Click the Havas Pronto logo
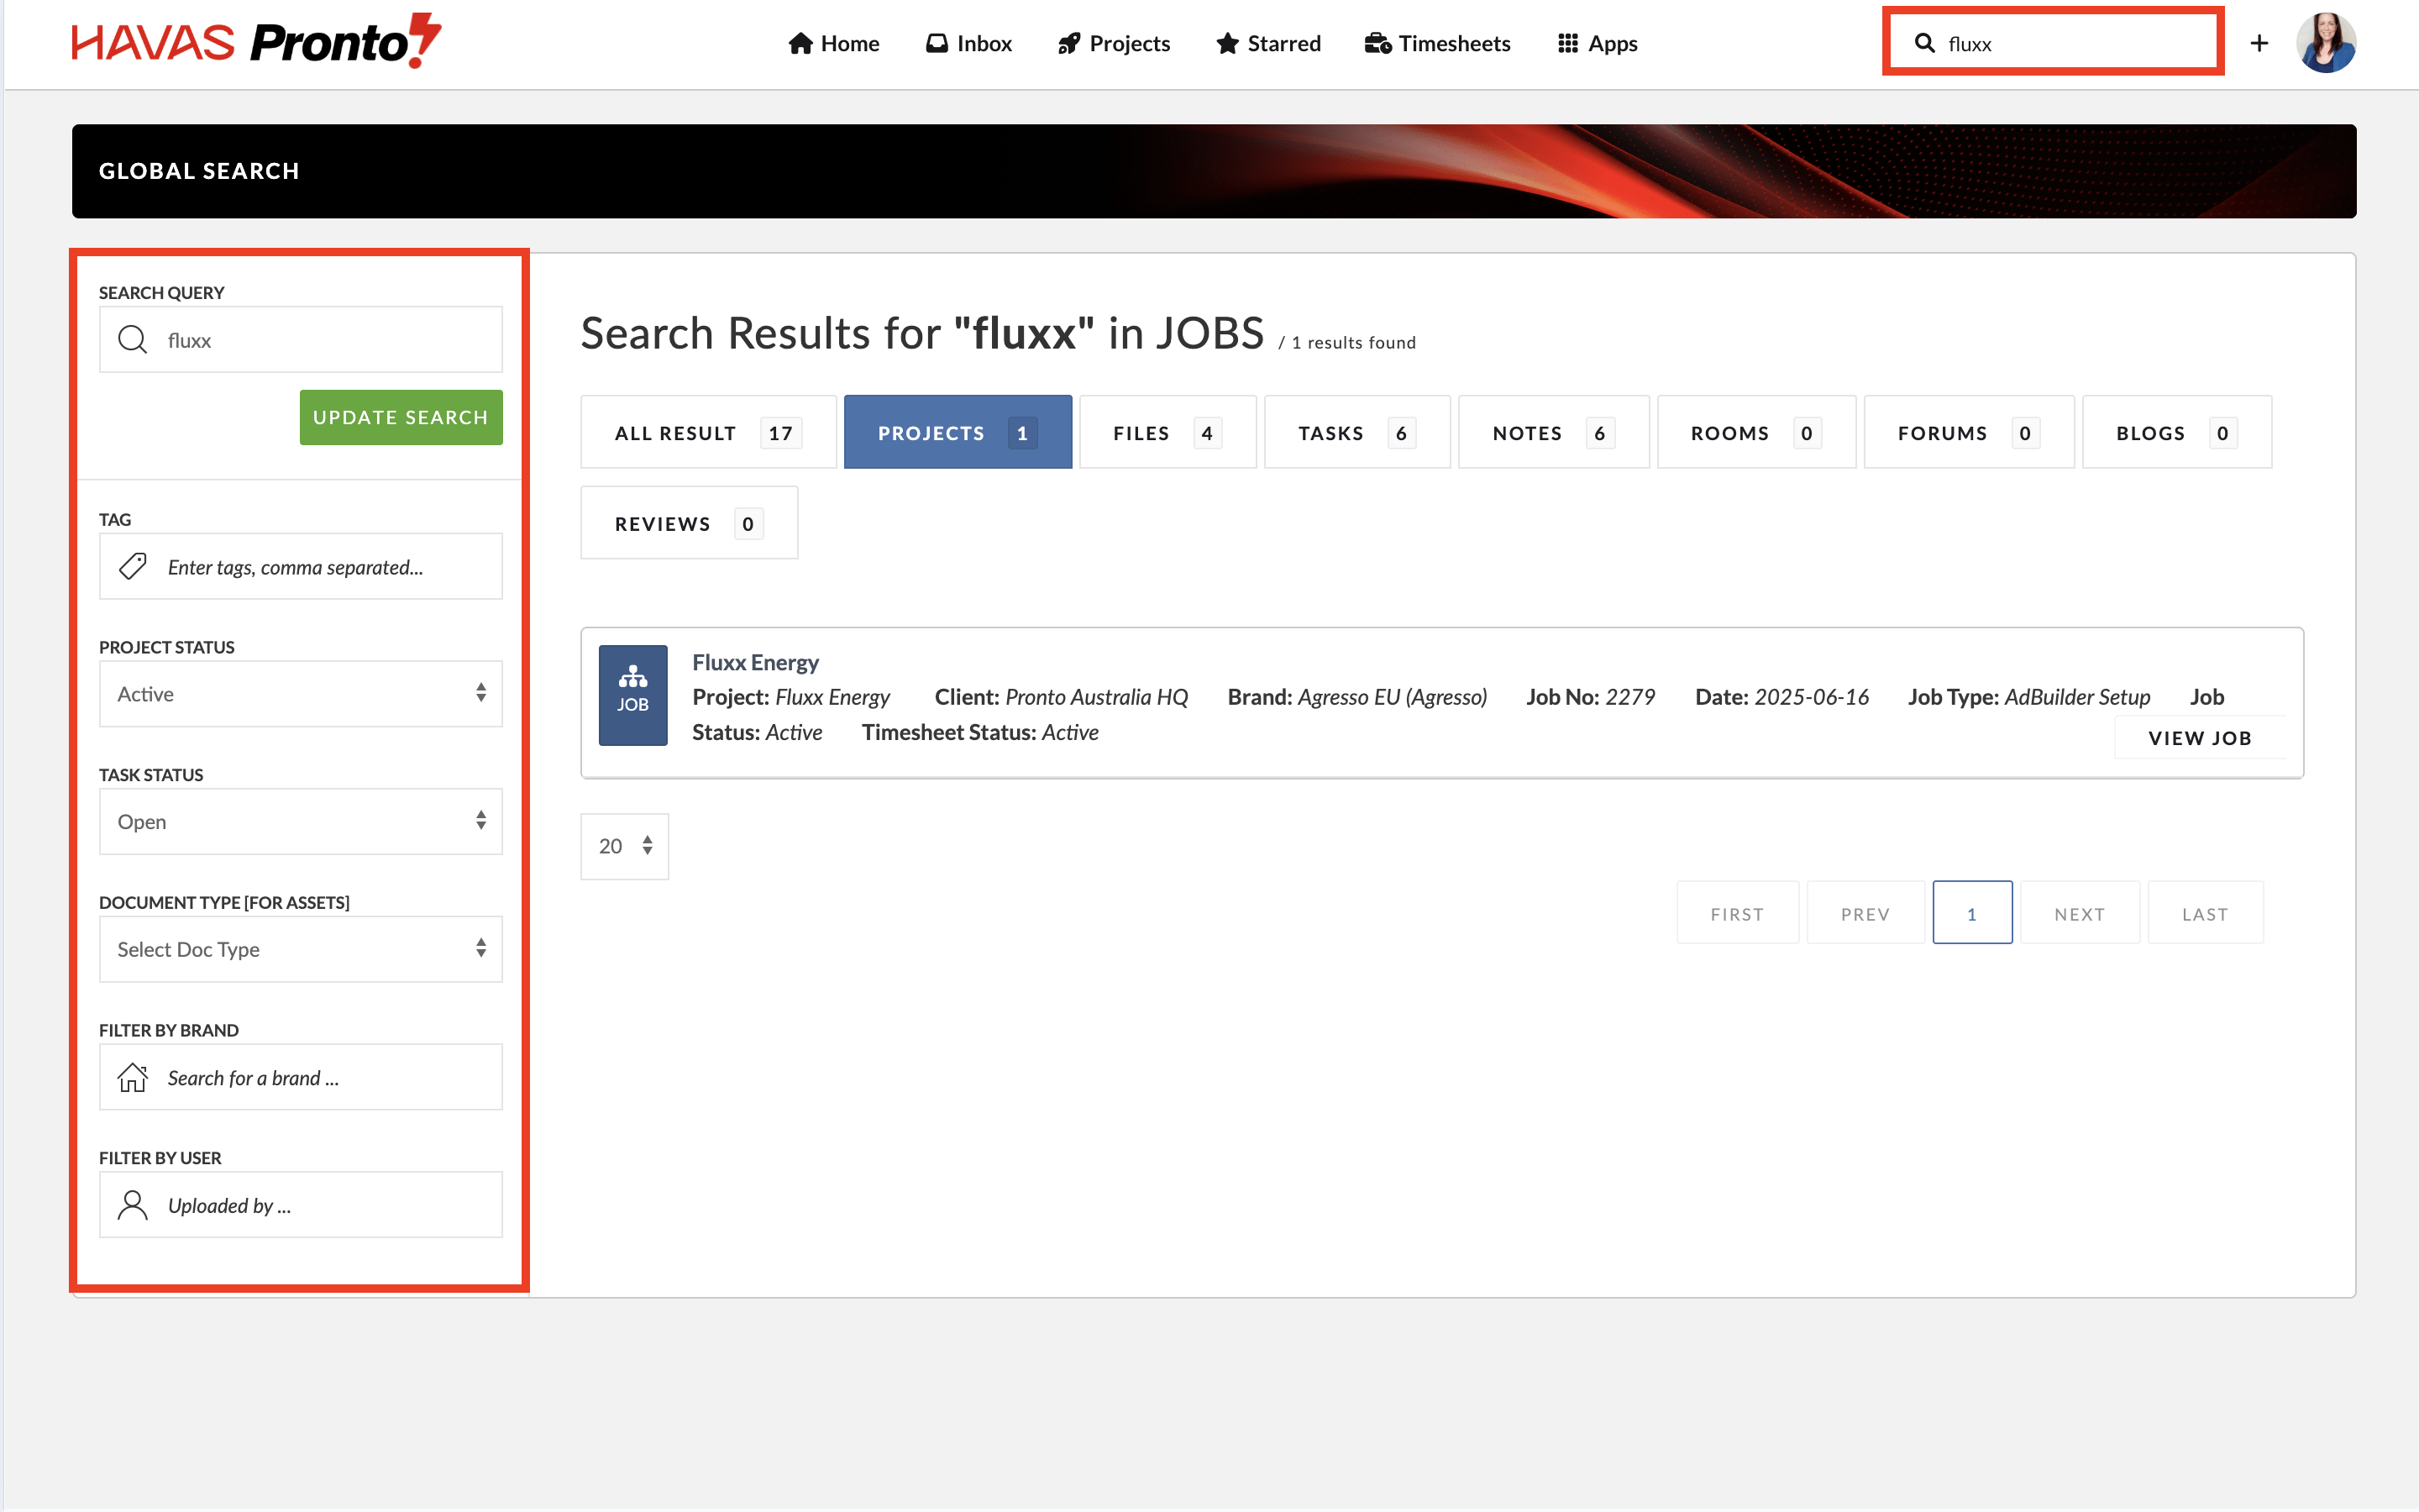Image resolution: width=2419 pixels, height=1512 pixels. (x=256, y=42)
